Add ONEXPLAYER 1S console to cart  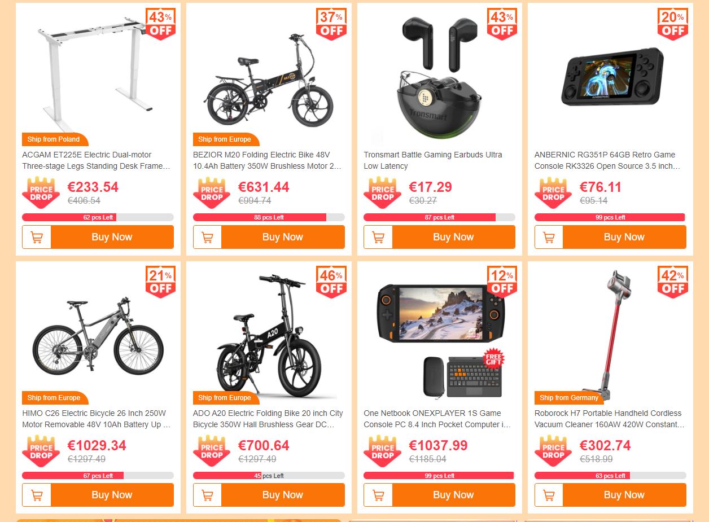click(378, 495)
